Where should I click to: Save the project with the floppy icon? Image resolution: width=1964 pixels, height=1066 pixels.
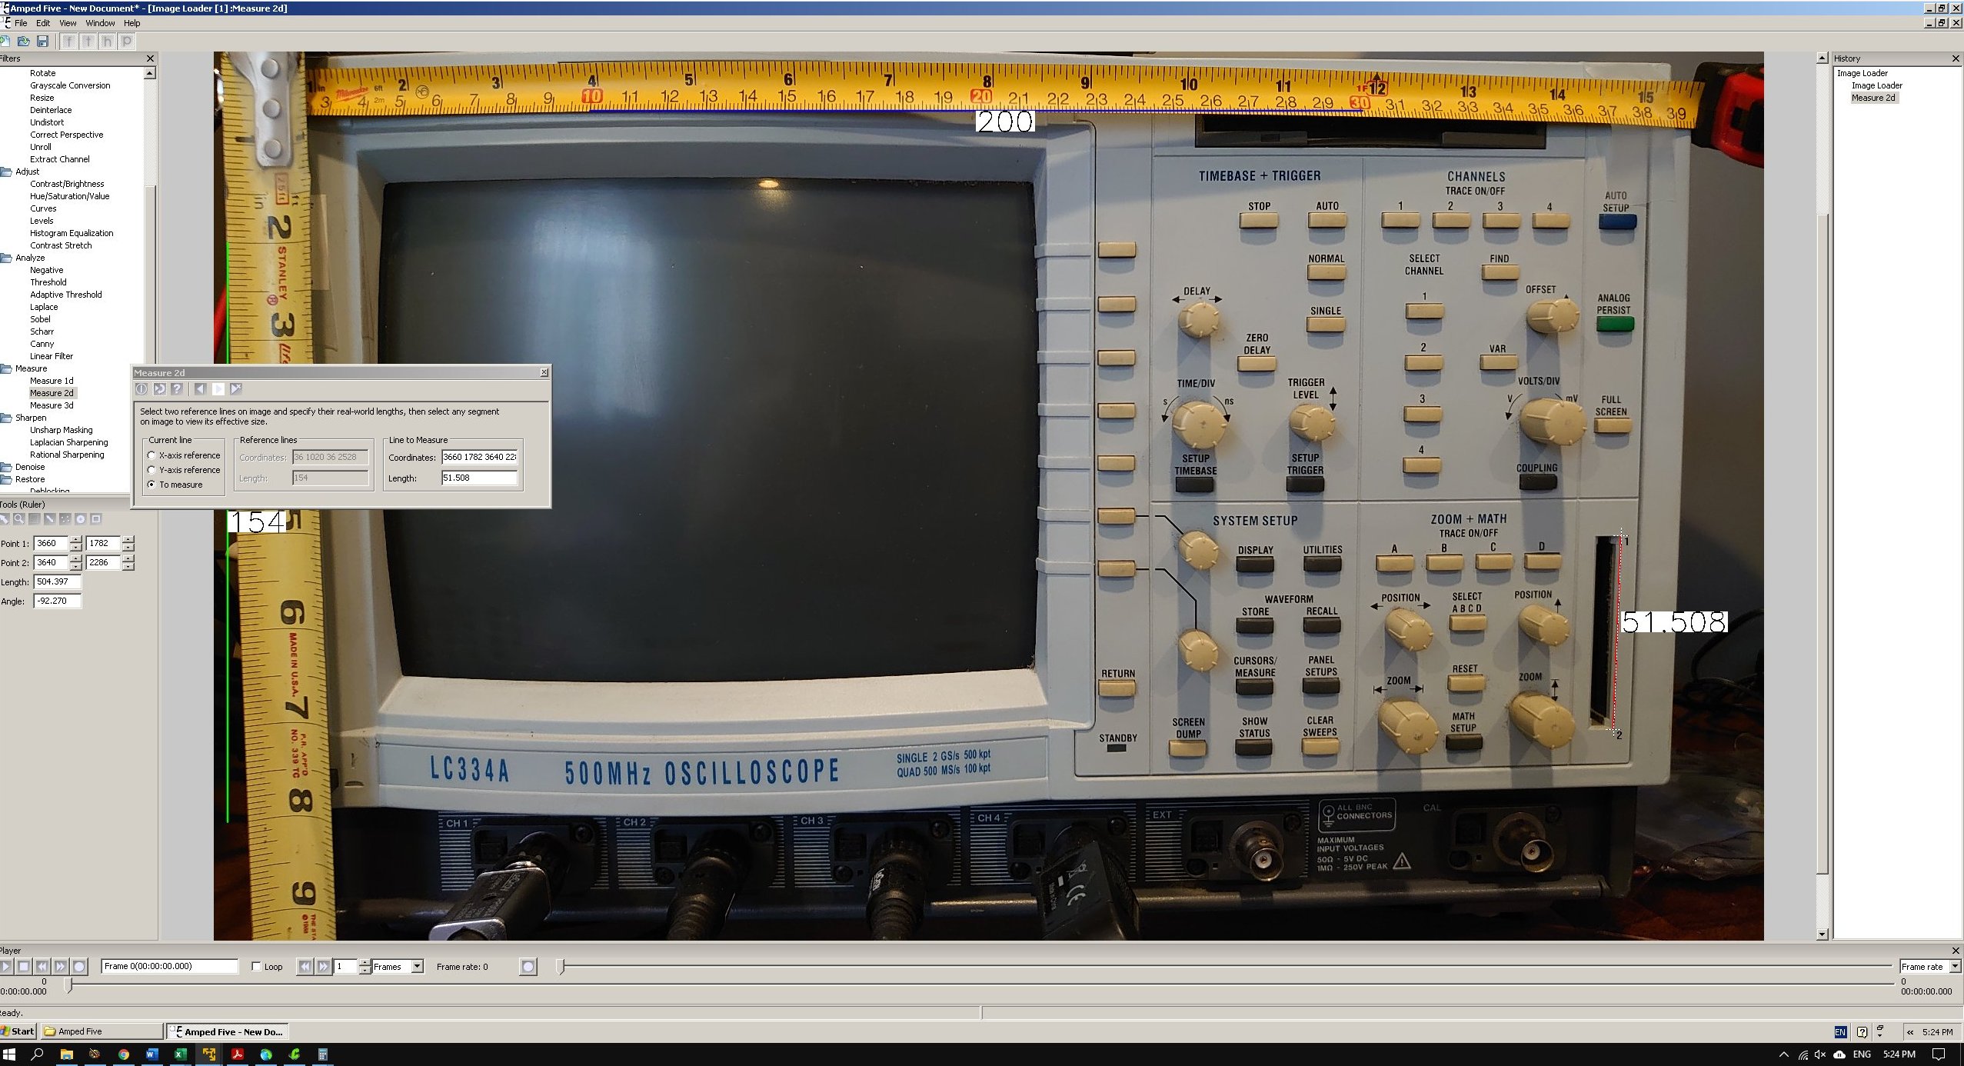pos(43,41)
